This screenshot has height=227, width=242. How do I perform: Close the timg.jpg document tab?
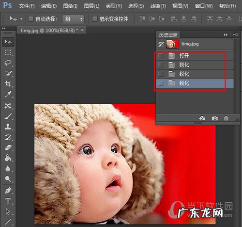(82, 30)
